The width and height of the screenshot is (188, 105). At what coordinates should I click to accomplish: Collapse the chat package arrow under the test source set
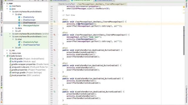[13, 39]
